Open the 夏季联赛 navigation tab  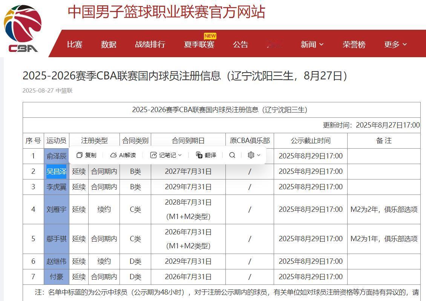(199, 44)
